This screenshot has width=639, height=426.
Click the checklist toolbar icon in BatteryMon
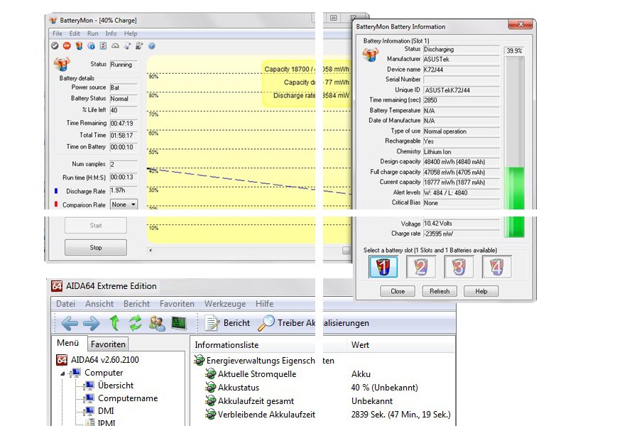(x=103, y=46)
